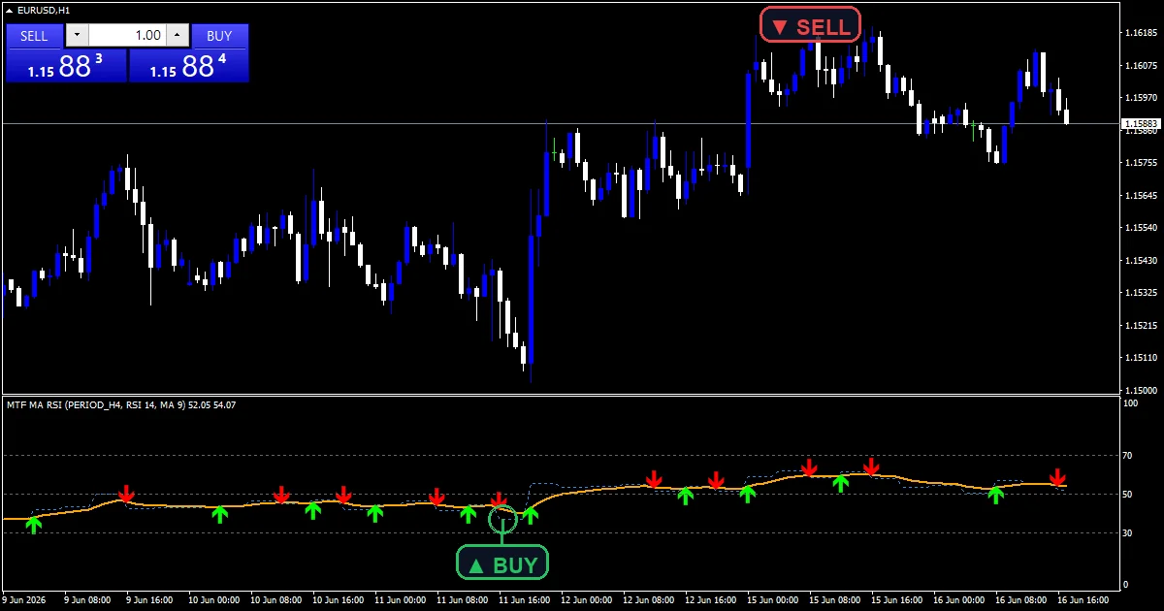Click the 1.15215 price scale label

1141,326
